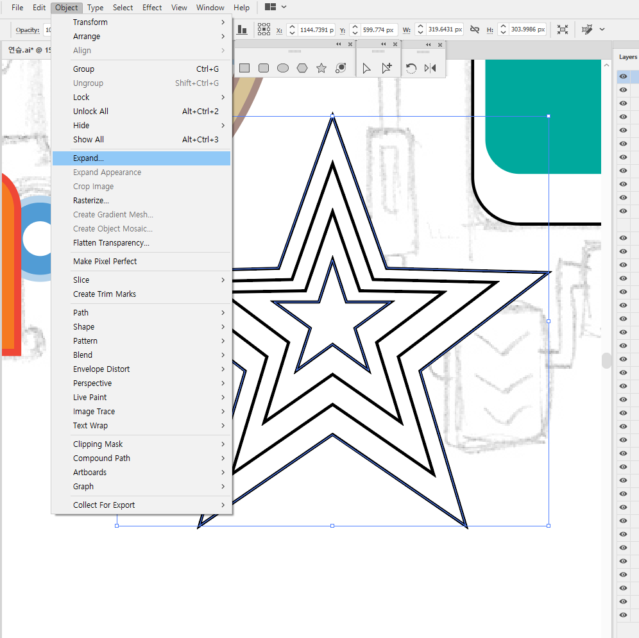Select the Polygon tool
The width and height of the screenshot is (639, 638).
click(x=302, y=68)
